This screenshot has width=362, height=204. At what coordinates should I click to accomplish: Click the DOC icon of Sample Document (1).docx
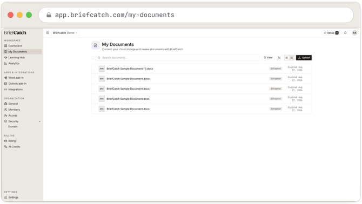[x=102, y=69]
